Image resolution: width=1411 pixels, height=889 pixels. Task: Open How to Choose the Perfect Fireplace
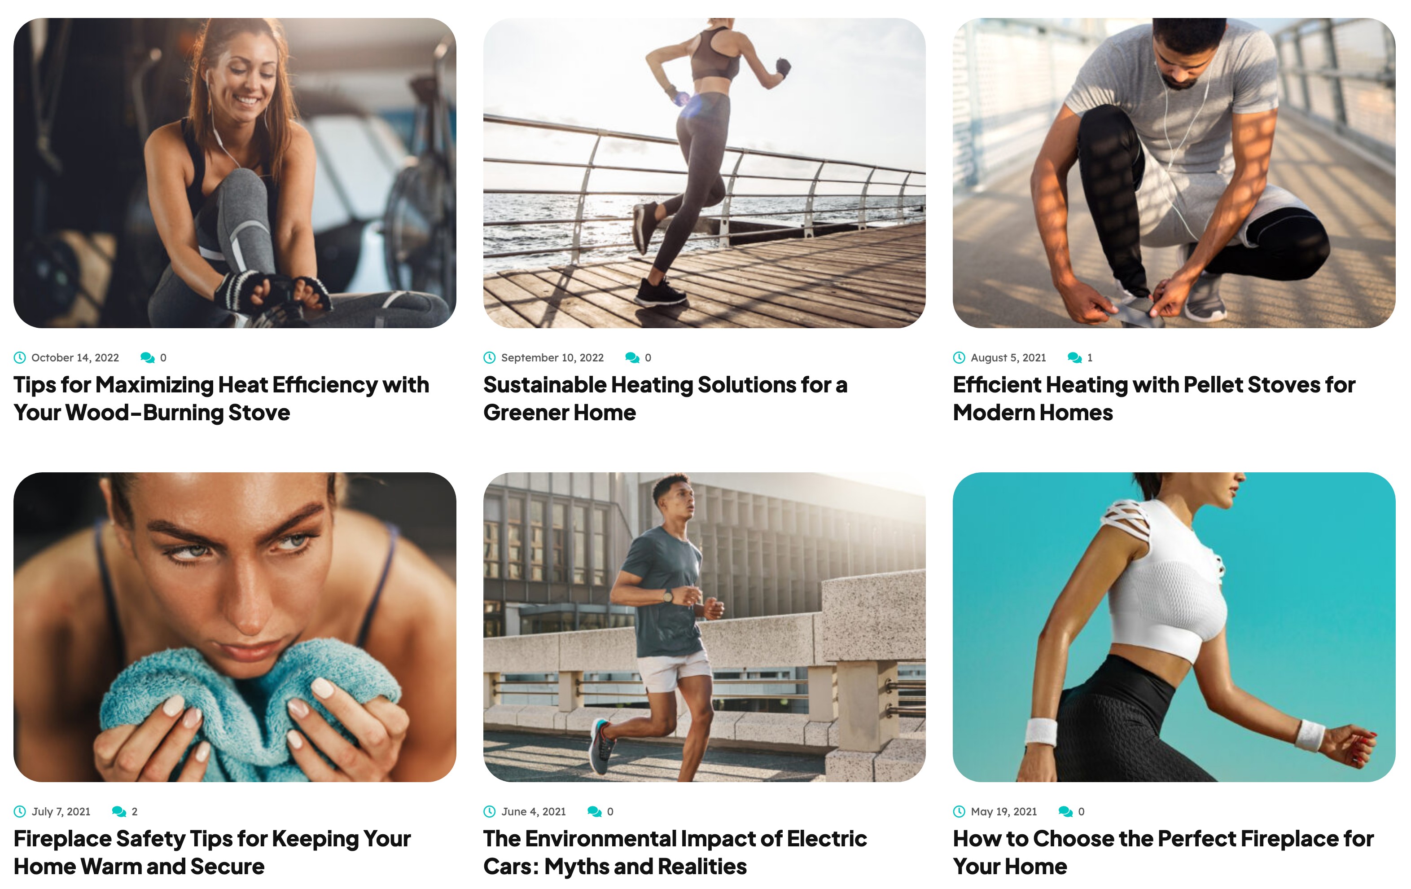point(1163,852)
